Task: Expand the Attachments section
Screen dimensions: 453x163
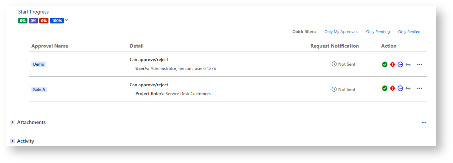Action: click(x=12, y=122)
